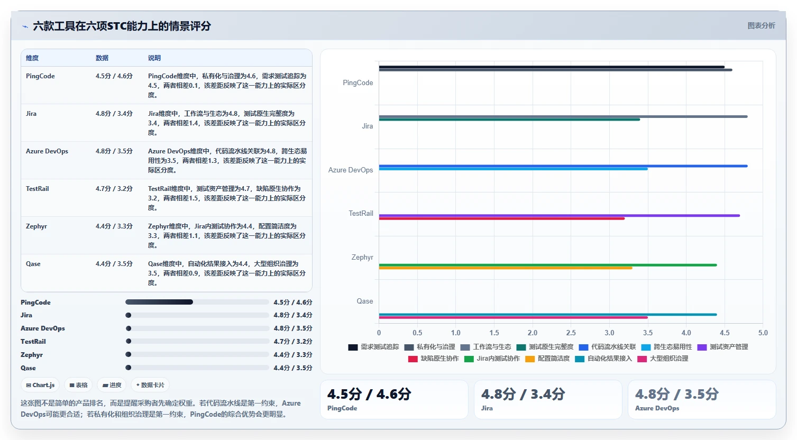Image resolution: width=797 pixels, height=440 pixels.
Task: Toggle the 缺陷原生协作 legend swatch
Action: (x=413, y=359)
